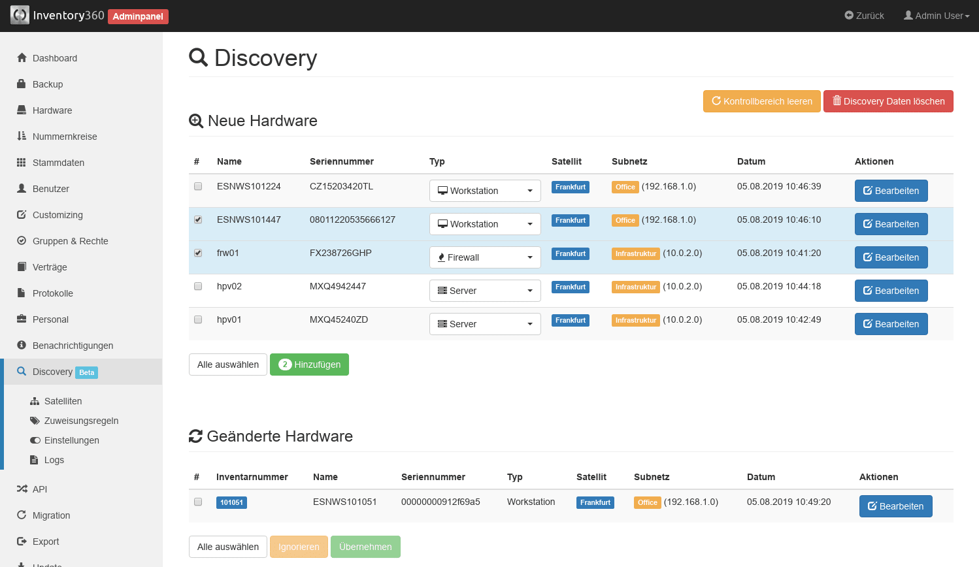979x567 pixels.
Task: Select the Hardware section icon
Action: (22, 110)
